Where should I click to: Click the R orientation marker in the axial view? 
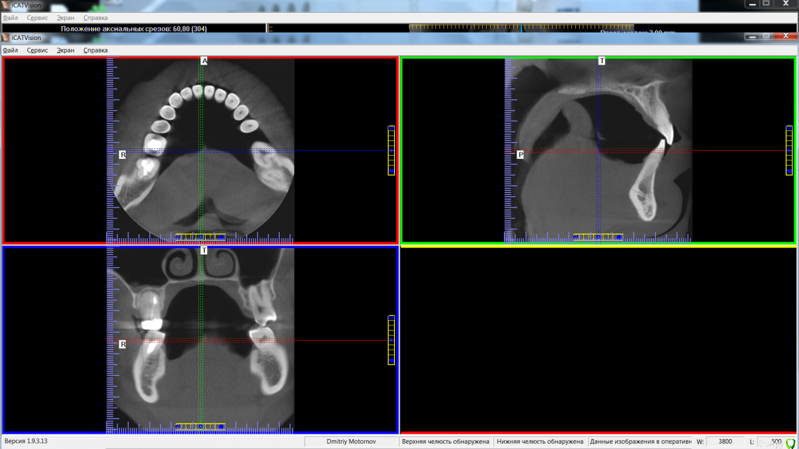[123, 154]
